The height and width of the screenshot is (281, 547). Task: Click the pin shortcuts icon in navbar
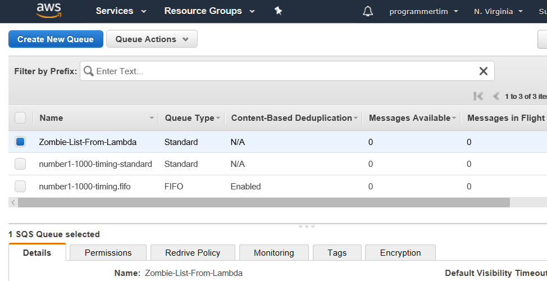[x=278, y=11]
